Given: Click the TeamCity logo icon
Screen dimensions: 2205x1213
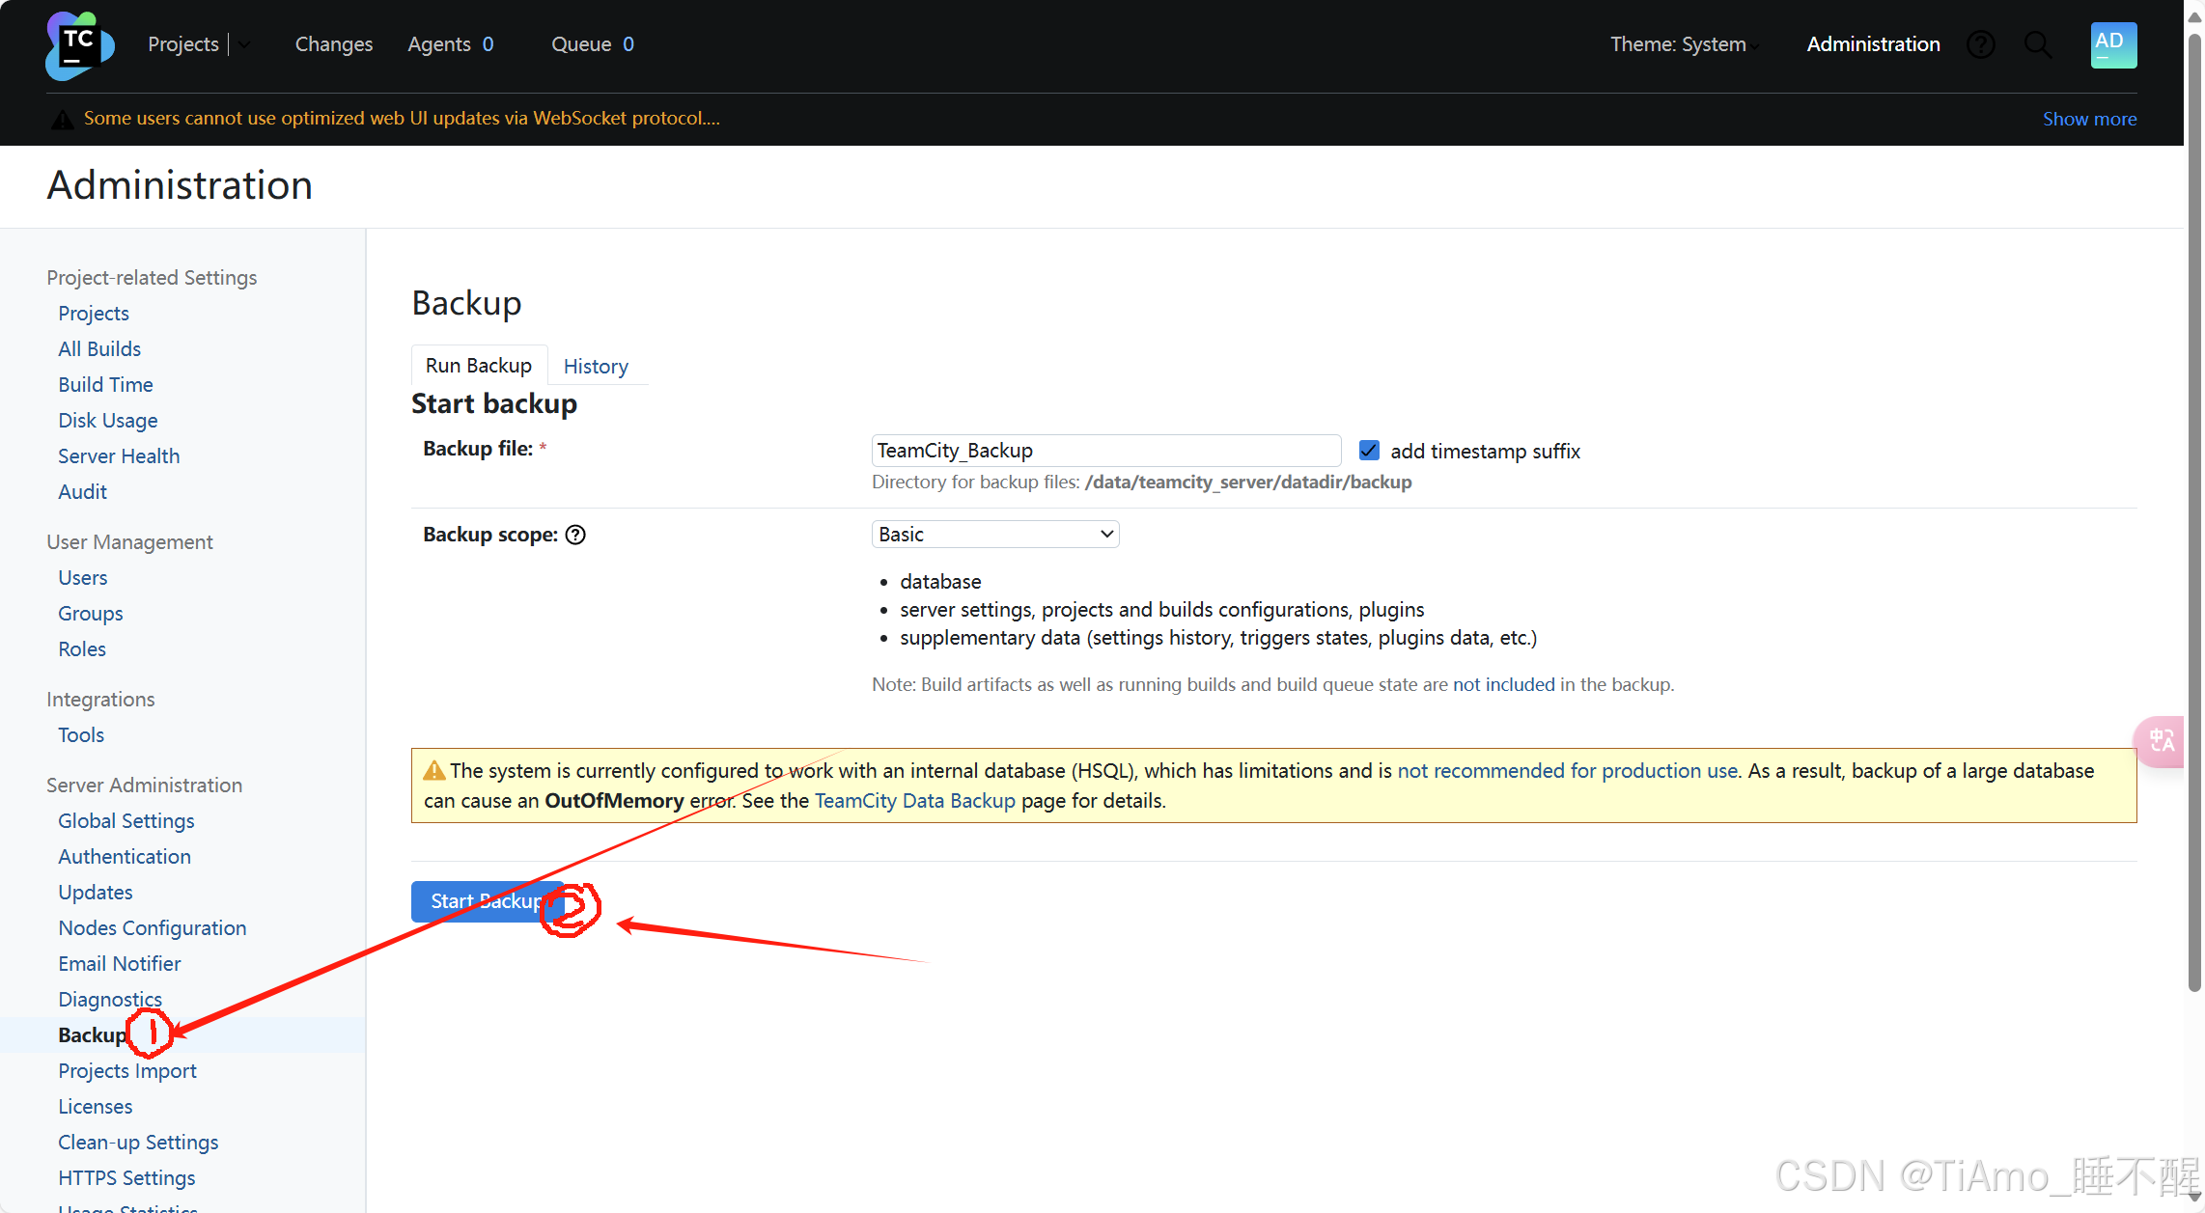Looking at the screenshot, I should tap(79, 45).
